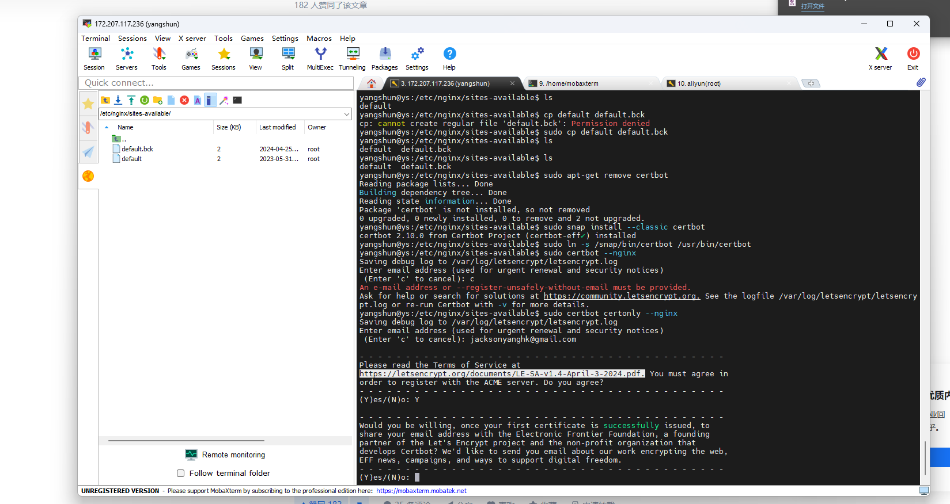The image size is (950, 504).
Task: Open the letsencrypt.org terms PDF link
Action: pos(502,373)
